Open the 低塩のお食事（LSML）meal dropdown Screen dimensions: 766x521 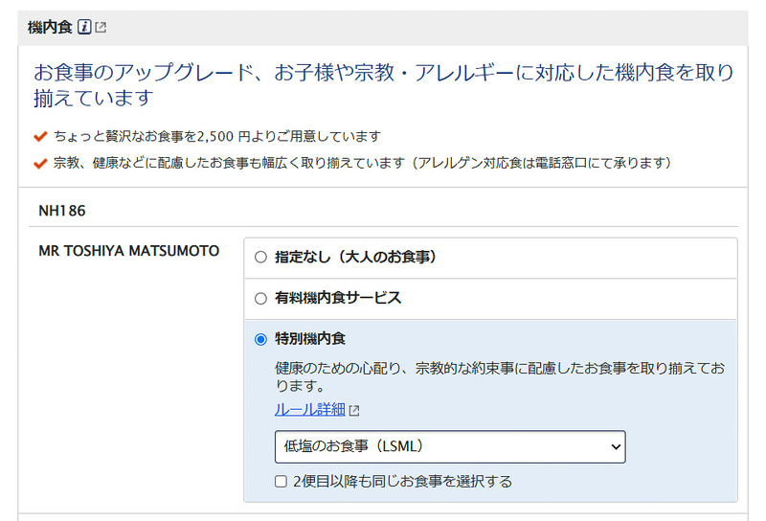[x=450, y=446]
